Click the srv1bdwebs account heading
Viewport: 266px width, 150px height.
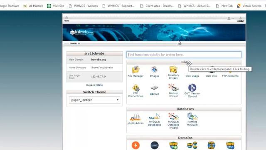pyautogui.click(x=94, y=53)
